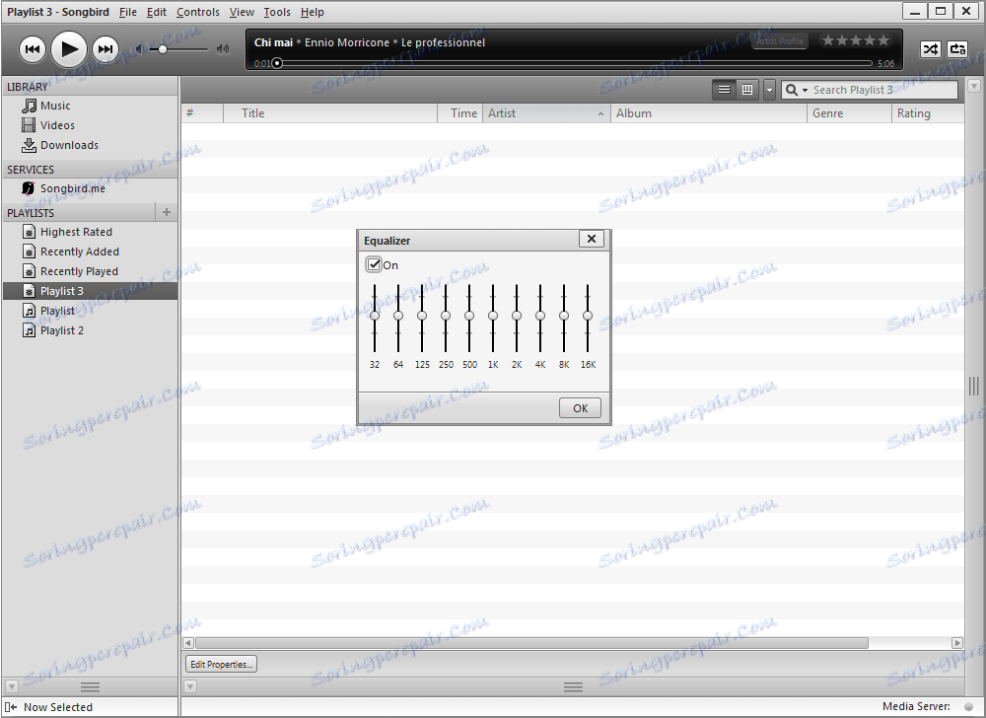The image size is (986, 718).
Task: Skip to the next track
Action: coord(106,49)
